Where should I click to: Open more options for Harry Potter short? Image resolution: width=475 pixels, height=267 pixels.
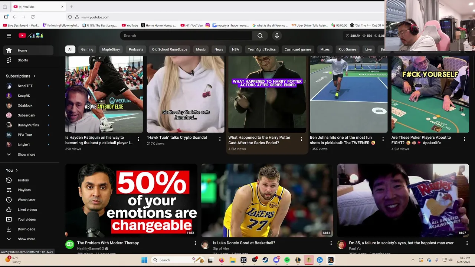[301, 139]
